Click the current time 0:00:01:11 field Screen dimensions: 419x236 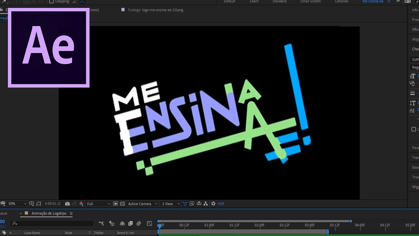pyautogui.click(x=53, y=204)
